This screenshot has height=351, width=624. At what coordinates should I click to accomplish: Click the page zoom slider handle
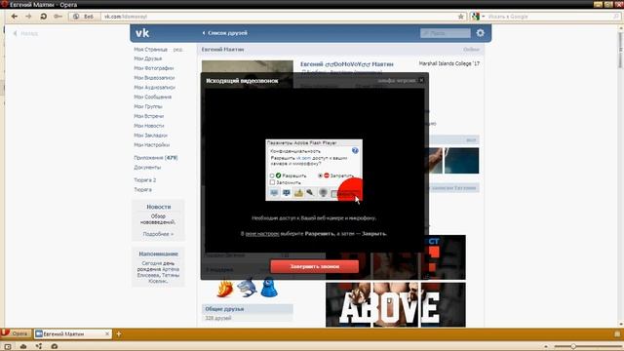[x=573, y=346]
